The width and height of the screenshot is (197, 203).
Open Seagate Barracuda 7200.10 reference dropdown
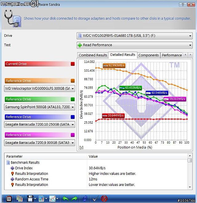(x=39, y=124)
